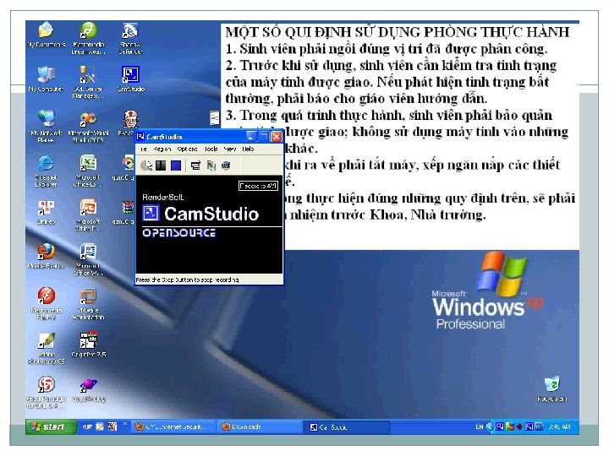Click the CamStudio taskbar button
609x456 pixels.
(x=347, y=427)
